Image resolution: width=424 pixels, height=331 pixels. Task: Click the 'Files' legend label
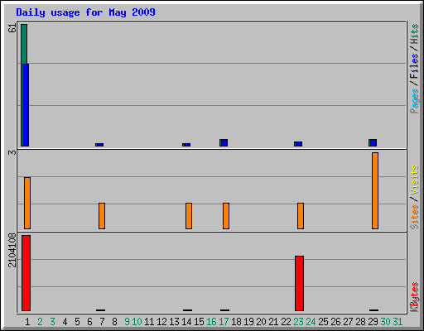(x=414, y=65)
